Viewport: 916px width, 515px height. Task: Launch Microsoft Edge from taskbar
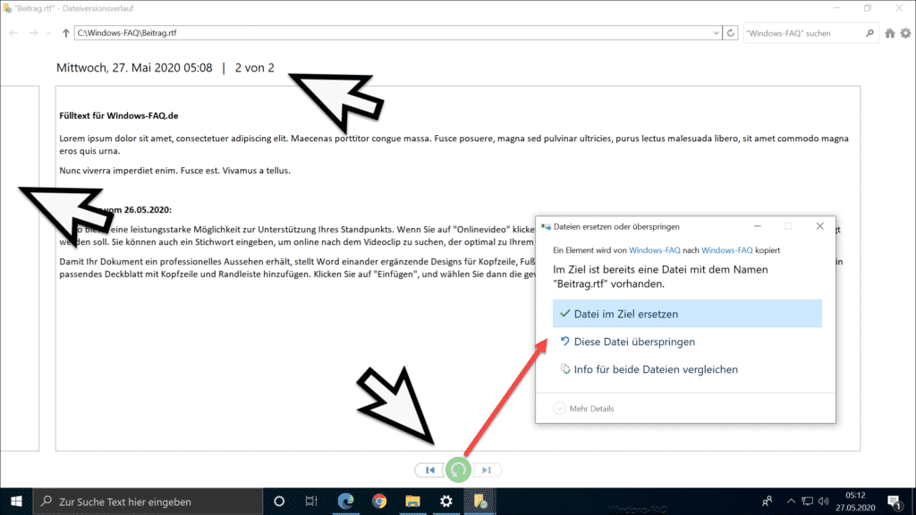[346, 502]
